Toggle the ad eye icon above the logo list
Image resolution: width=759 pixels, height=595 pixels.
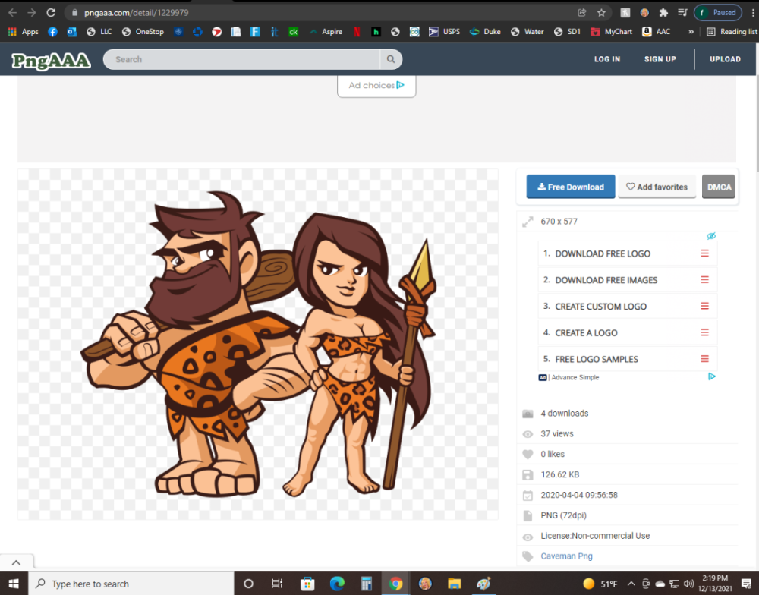coord(711,236)
